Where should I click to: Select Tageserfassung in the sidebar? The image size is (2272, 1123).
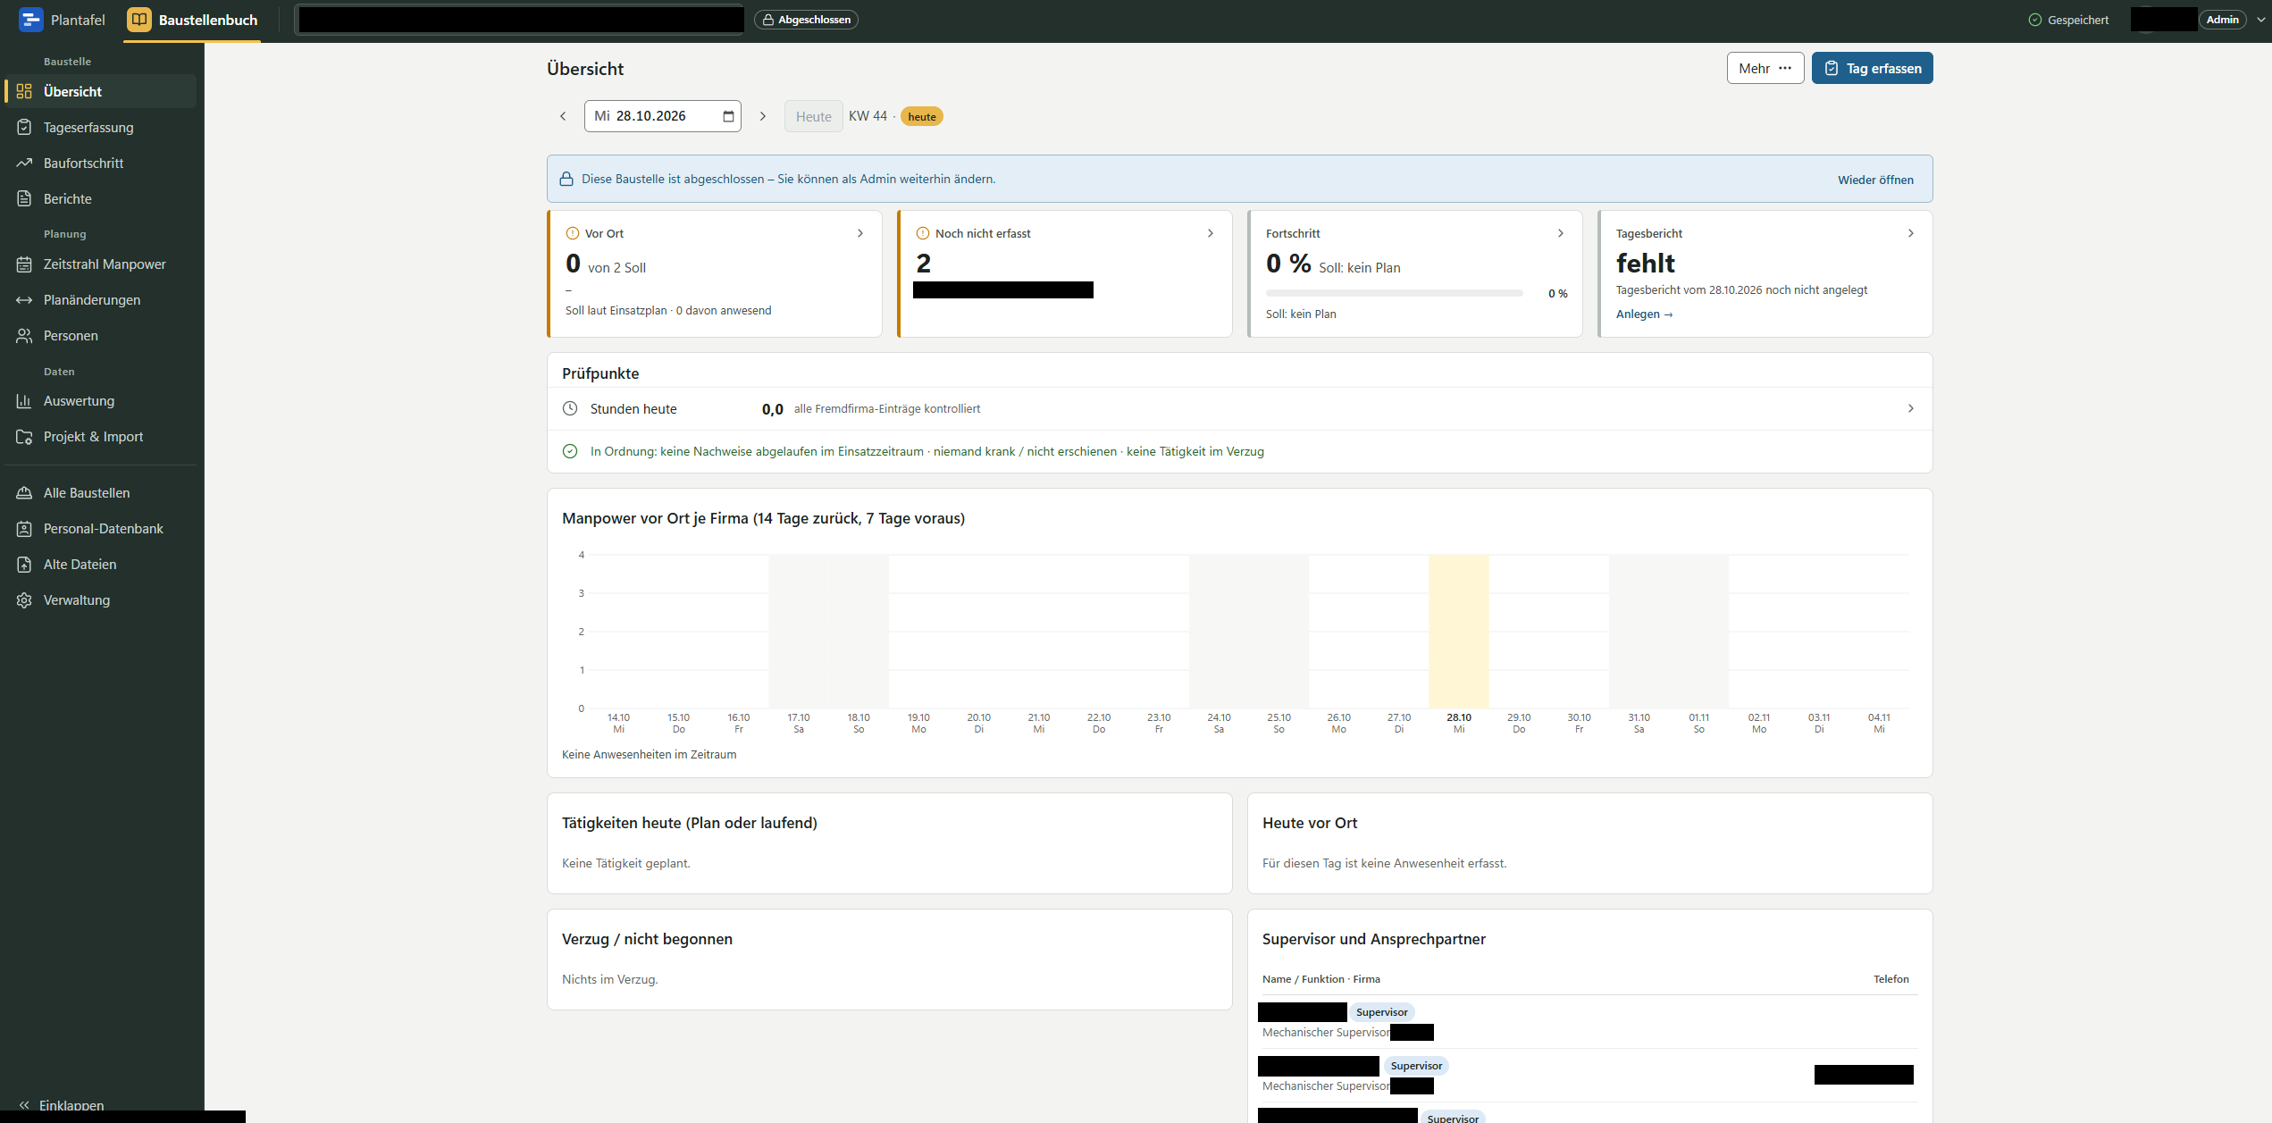coord(100,127)
